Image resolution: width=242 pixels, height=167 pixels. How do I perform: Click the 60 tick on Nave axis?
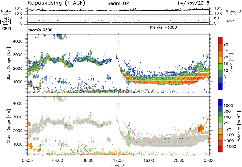217,18
